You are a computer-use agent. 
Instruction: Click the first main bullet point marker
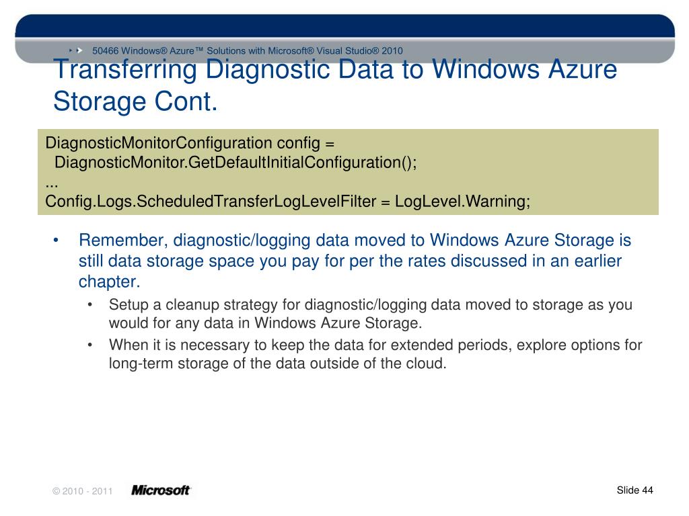[x=56, y=241]
